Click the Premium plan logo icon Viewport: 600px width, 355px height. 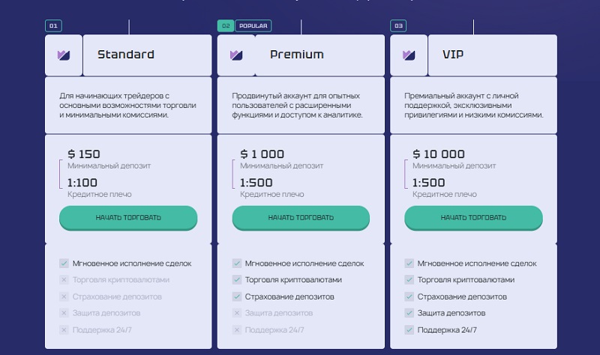click(x=236, y=55)
